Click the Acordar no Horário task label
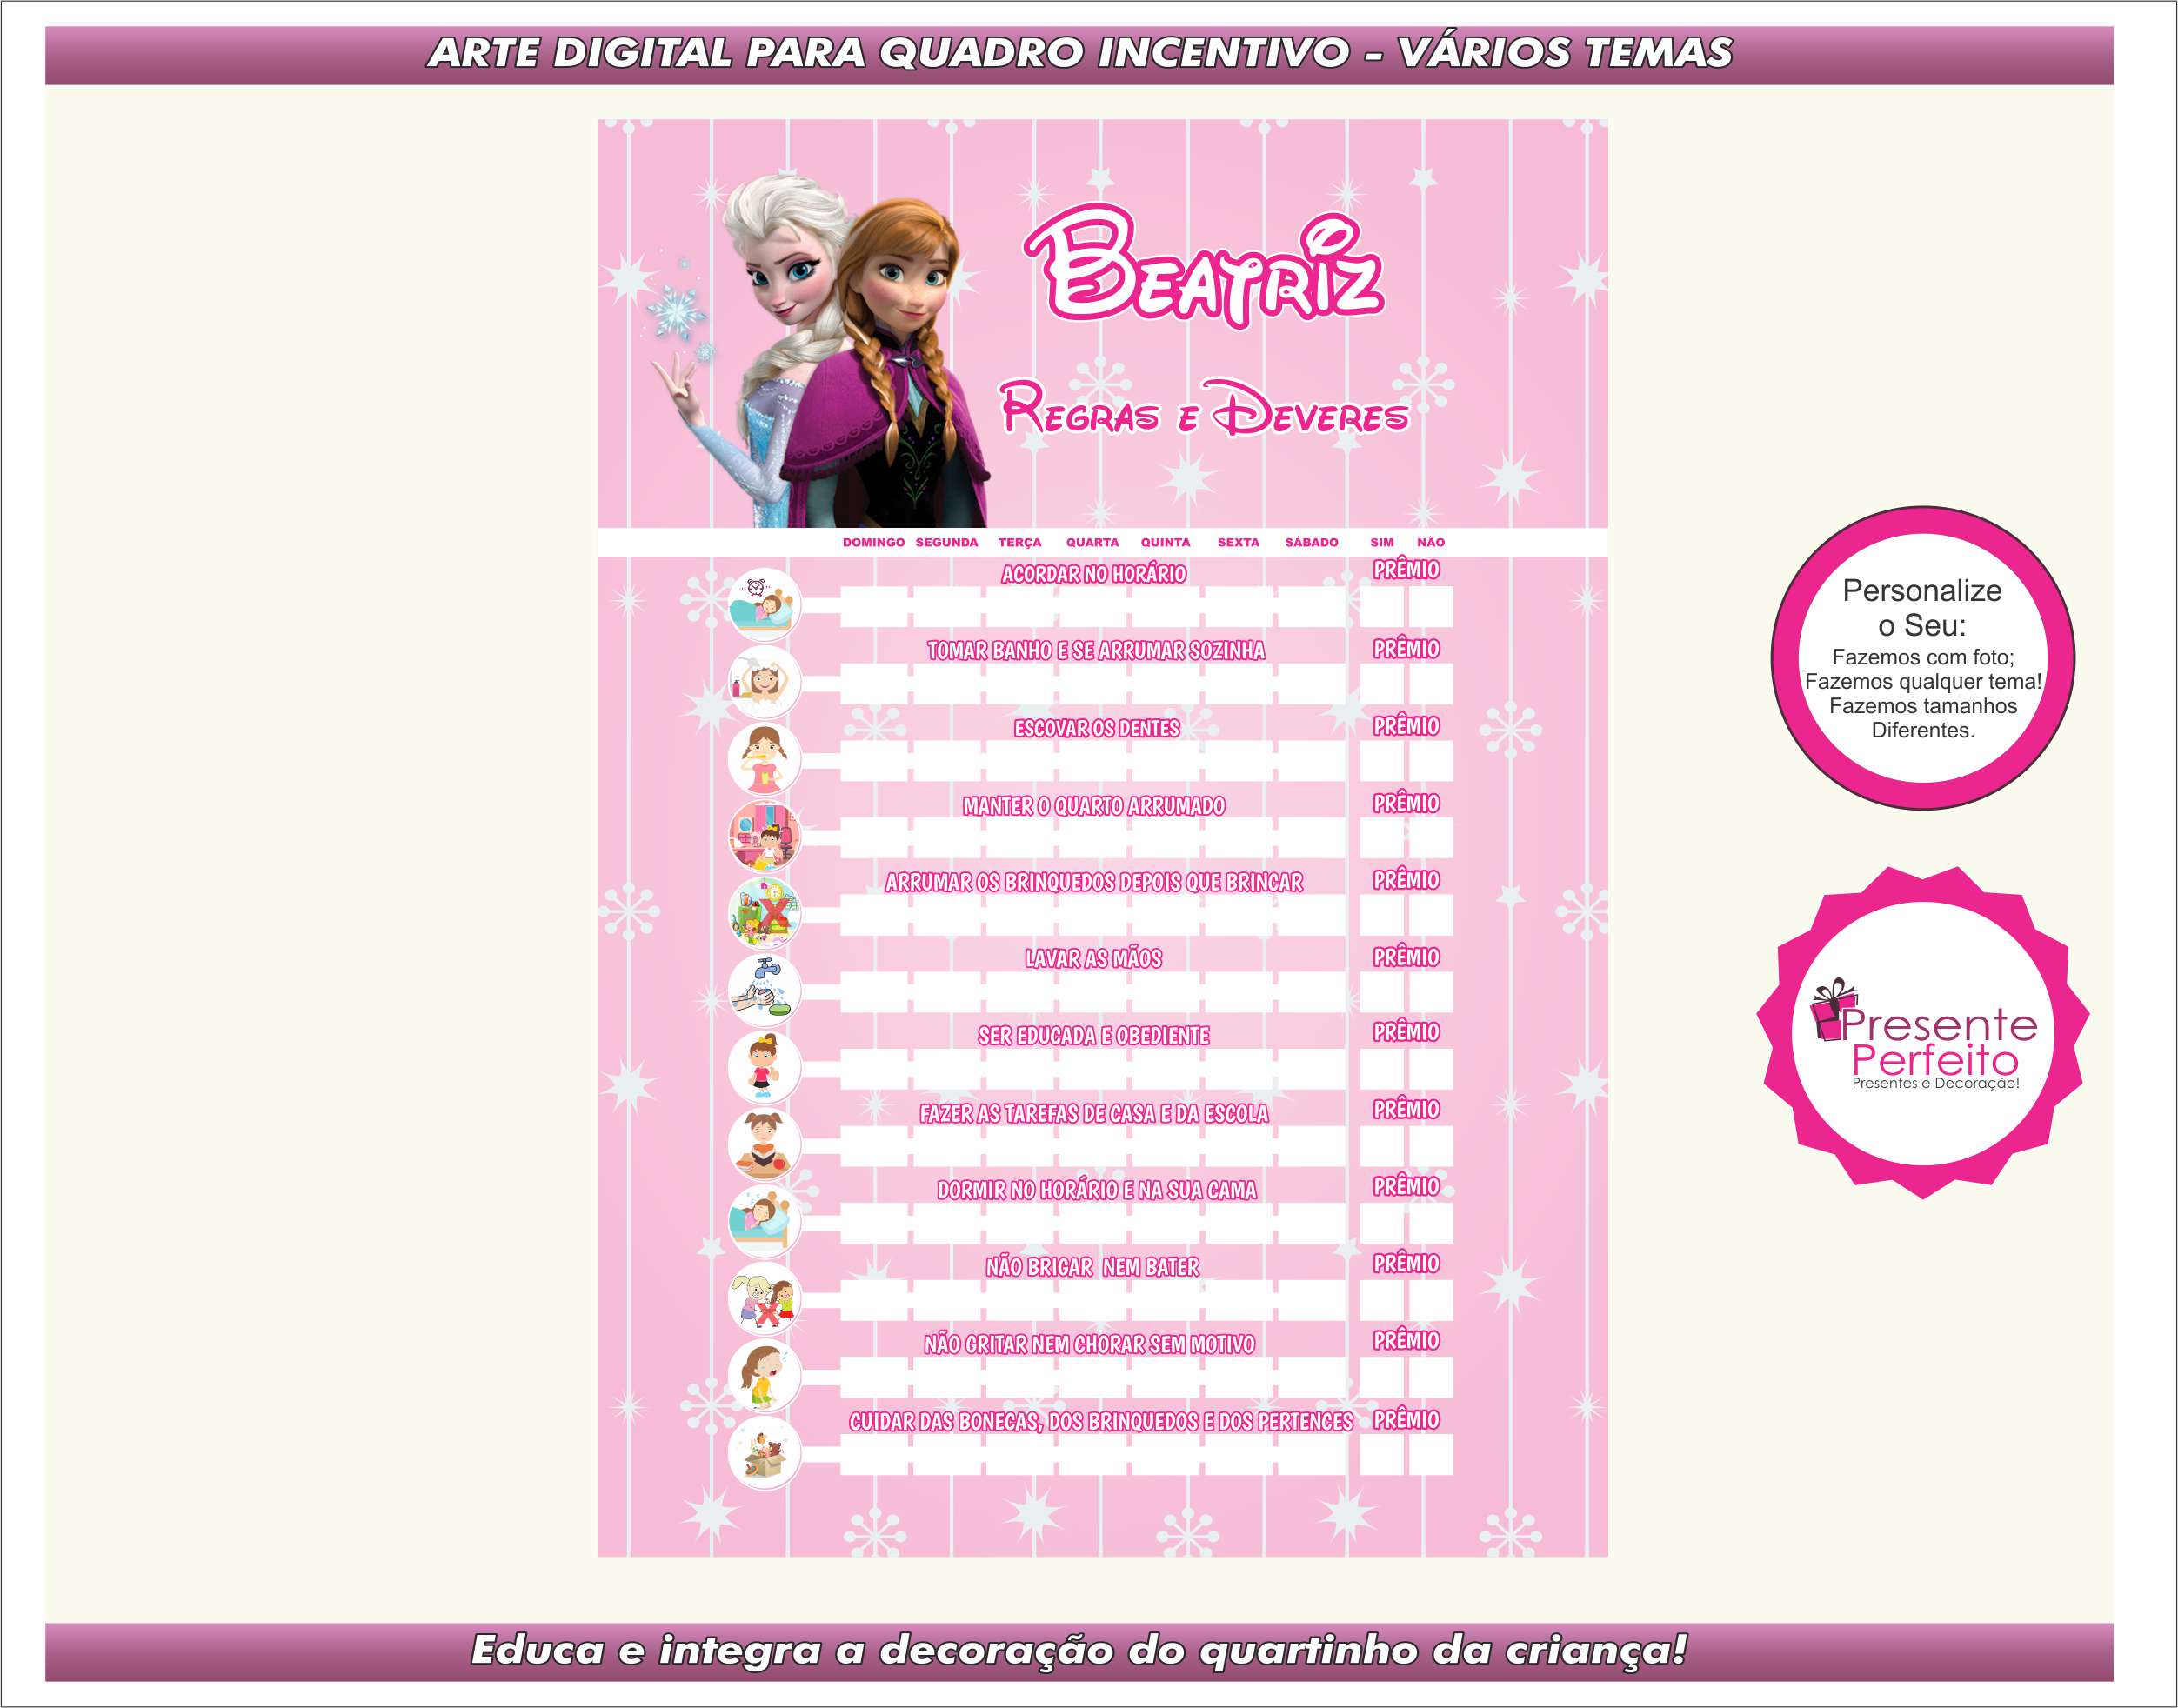Viewport: 2178px width, 1708px height. click(1094, 574)
